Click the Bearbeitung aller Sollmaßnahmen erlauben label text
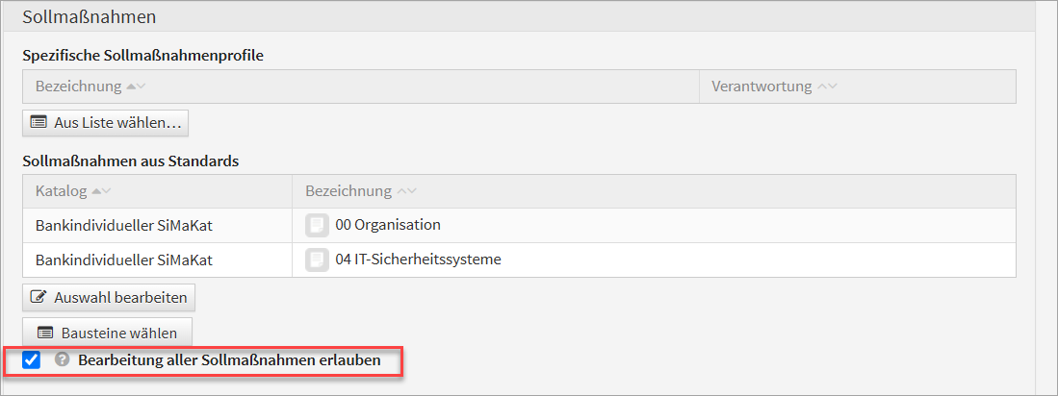 (229, 360)
